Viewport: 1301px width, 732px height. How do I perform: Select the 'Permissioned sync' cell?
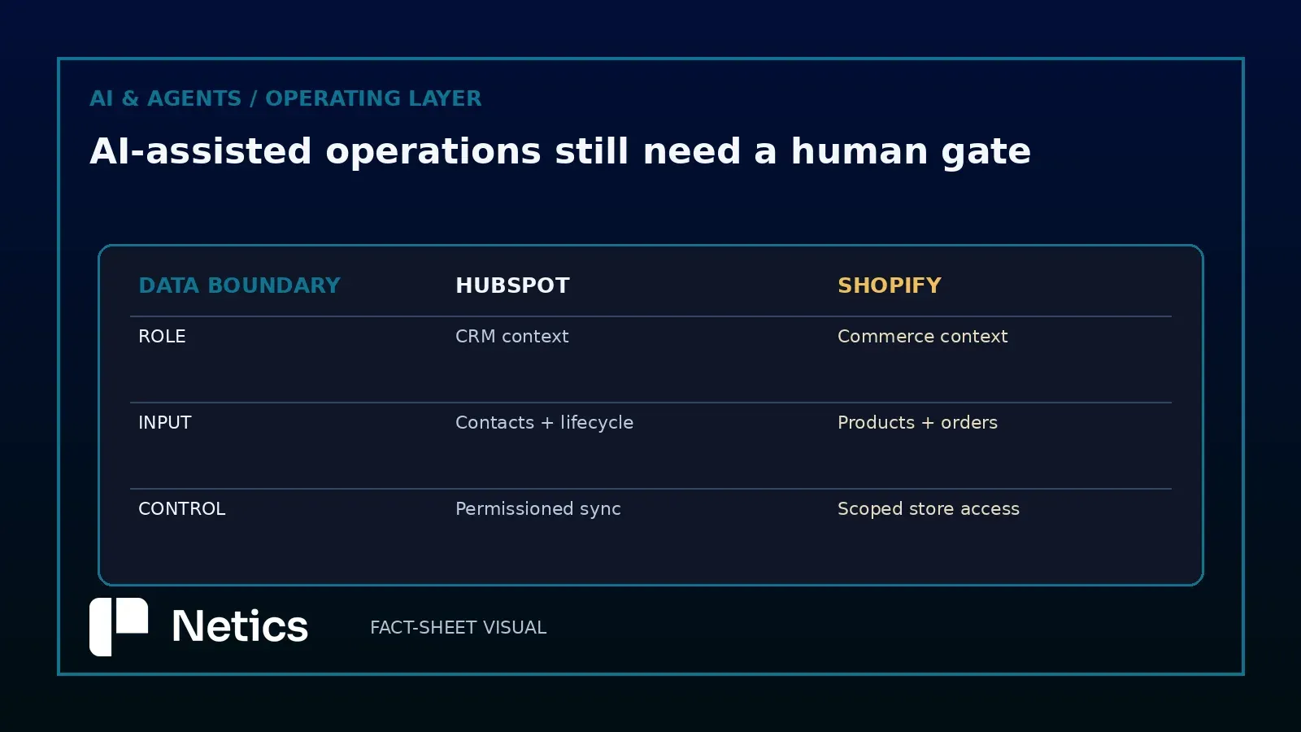[538, 509]
